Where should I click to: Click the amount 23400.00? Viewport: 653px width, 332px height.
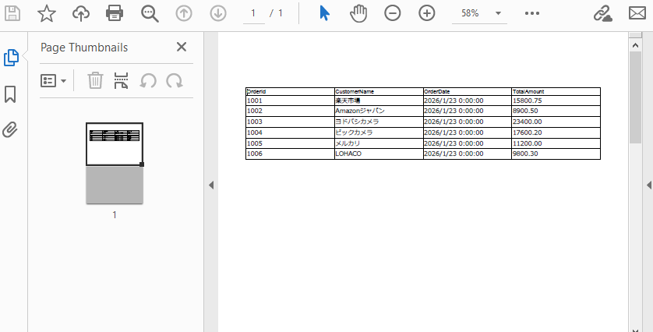pyautogui.click(x=527, y=122)
